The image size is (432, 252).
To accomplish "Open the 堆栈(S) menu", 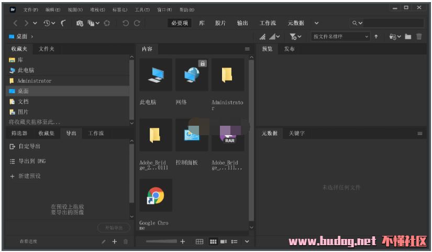I will point(97,10).
